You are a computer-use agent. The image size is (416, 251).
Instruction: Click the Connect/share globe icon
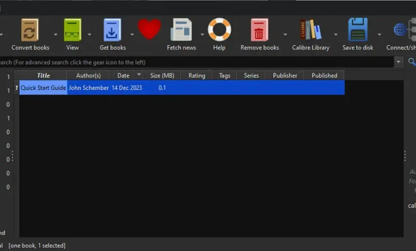403,30
